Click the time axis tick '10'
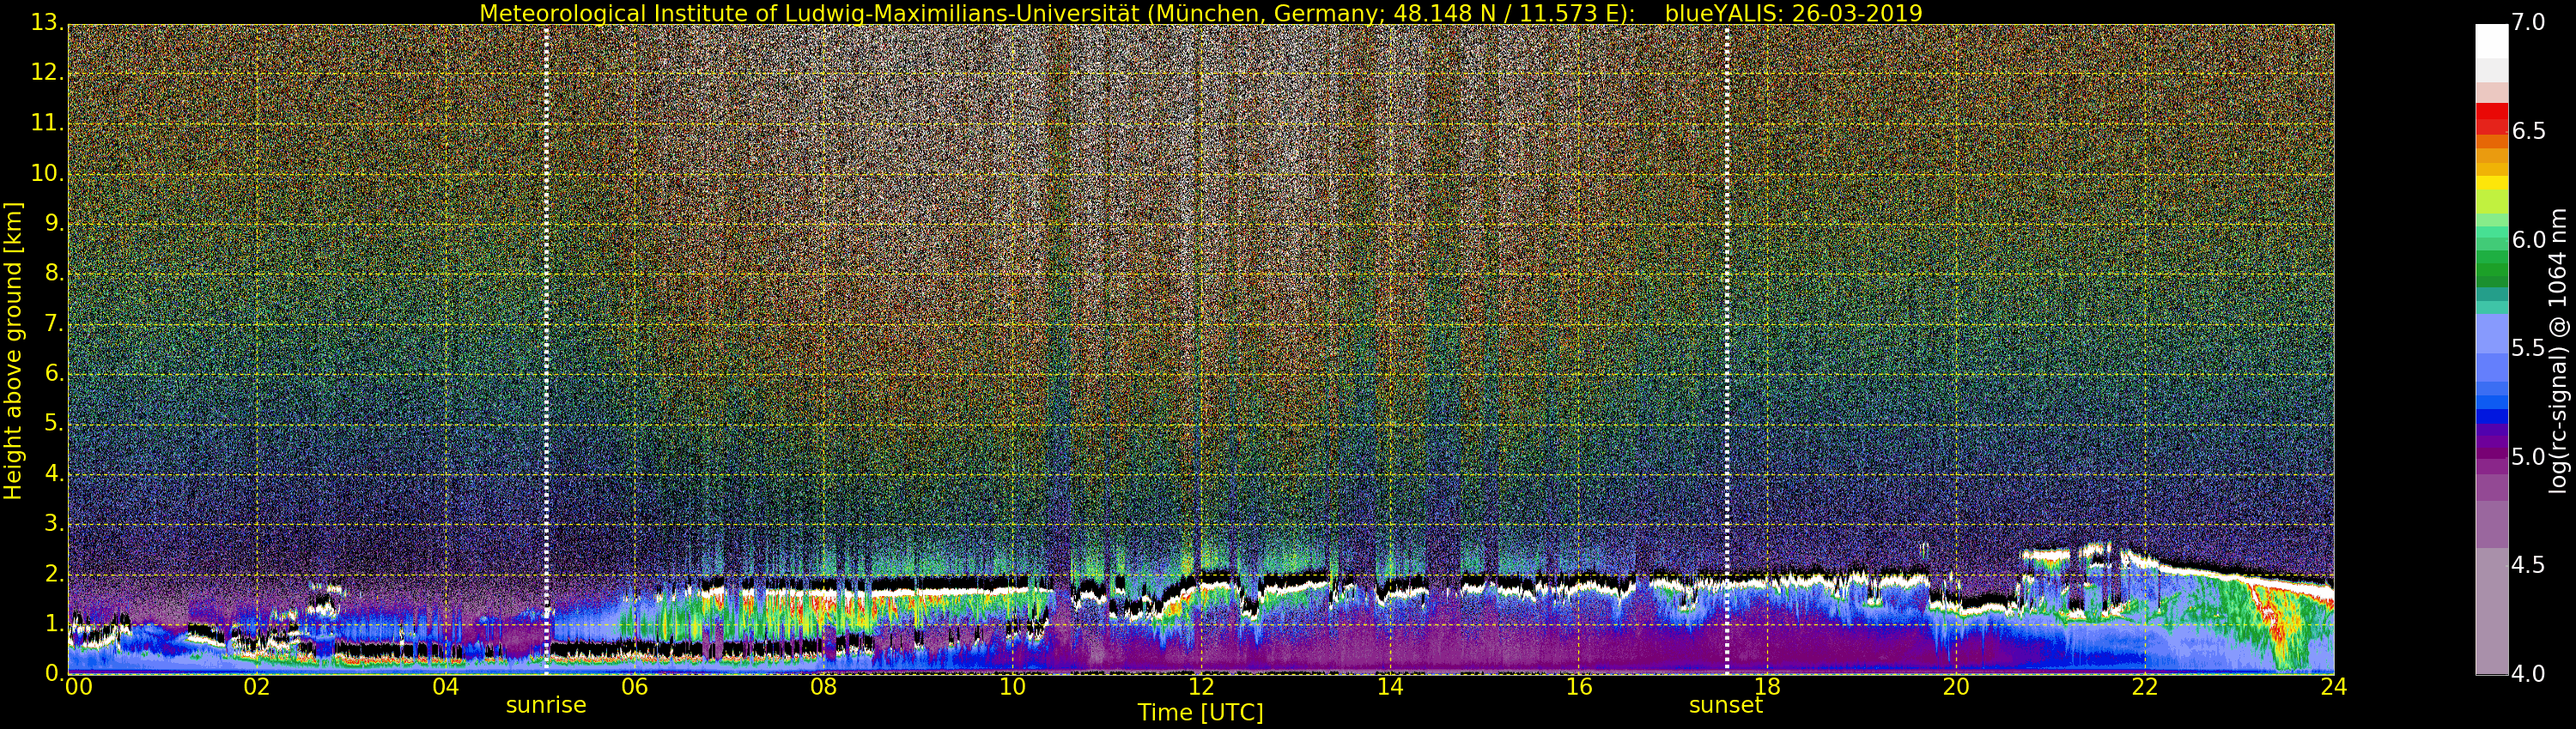Screen dimensions: 2576x729 [x=1012, y=686]
